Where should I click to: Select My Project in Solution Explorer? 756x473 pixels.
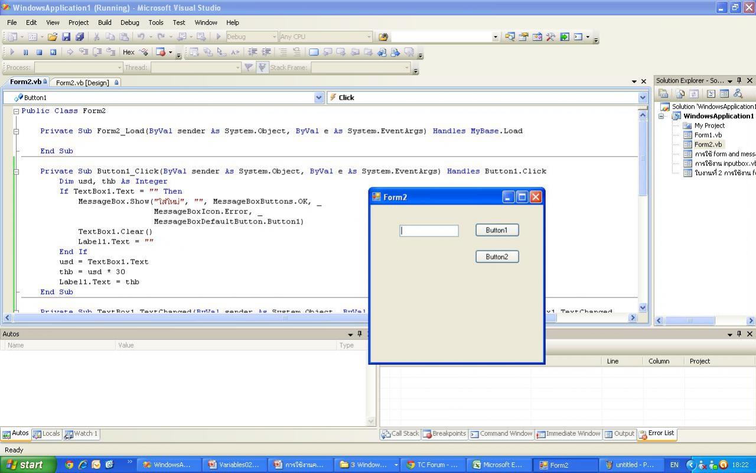(709, 125)
